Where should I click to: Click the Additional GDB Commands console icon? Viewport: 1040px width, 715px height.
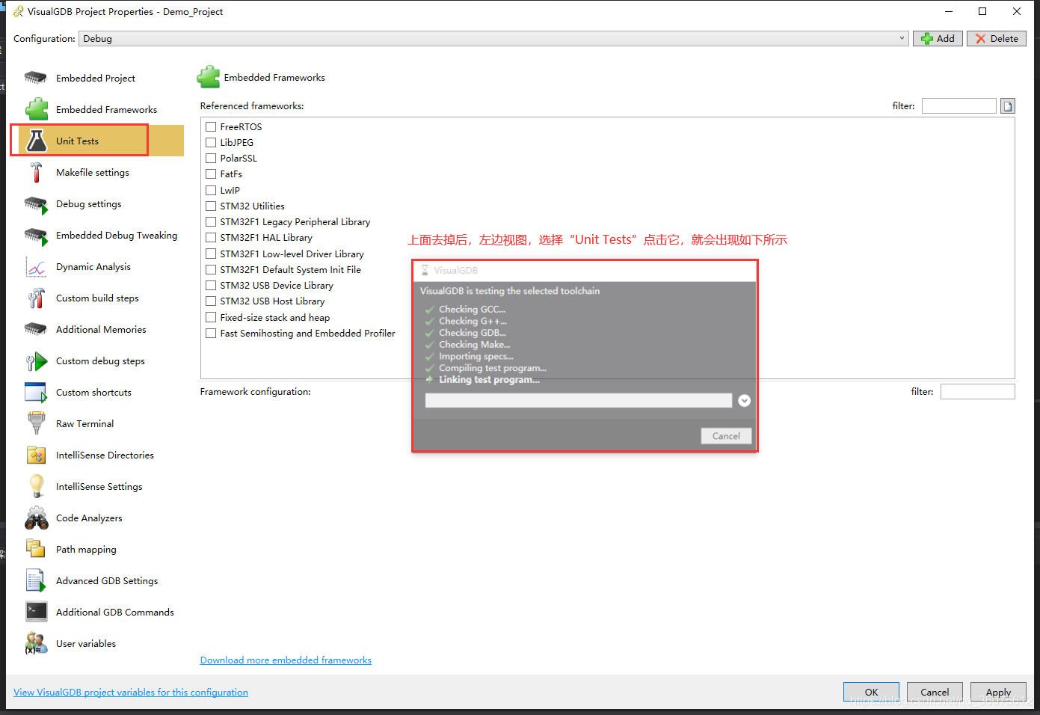[x=36, y=612]
